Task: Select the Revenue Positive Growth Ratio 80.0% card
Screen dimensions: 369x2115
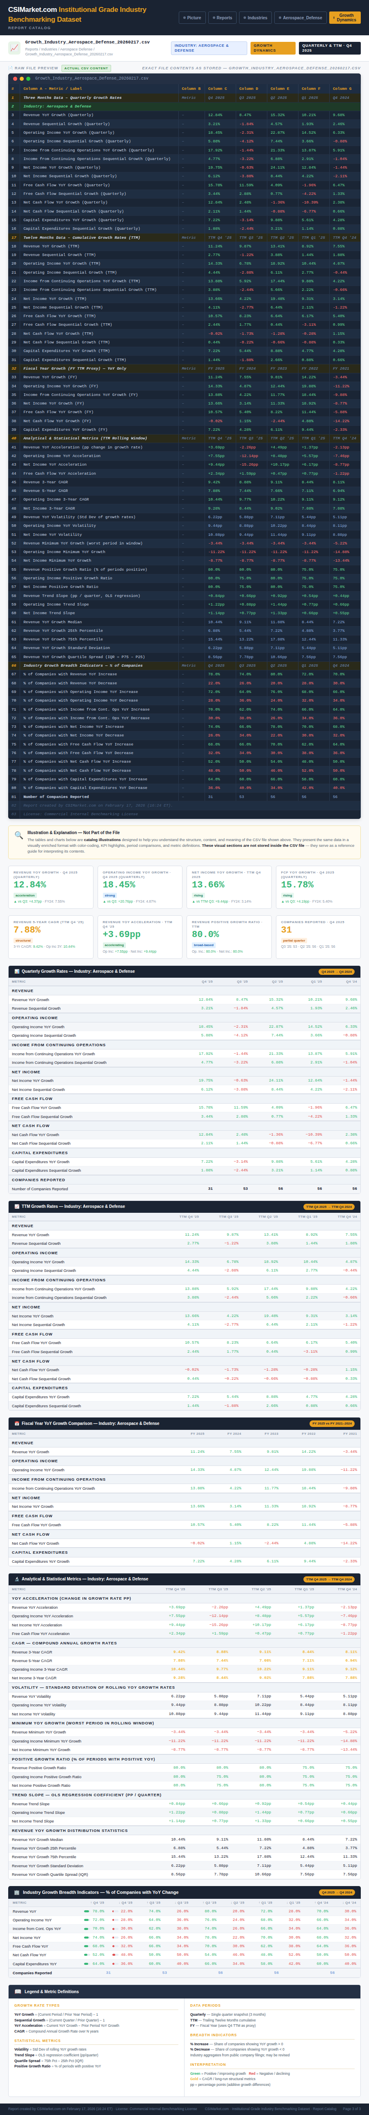Action: (x=229, y=936)
